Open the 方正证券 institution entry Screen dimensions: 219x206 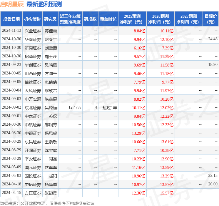click(33, 193)
